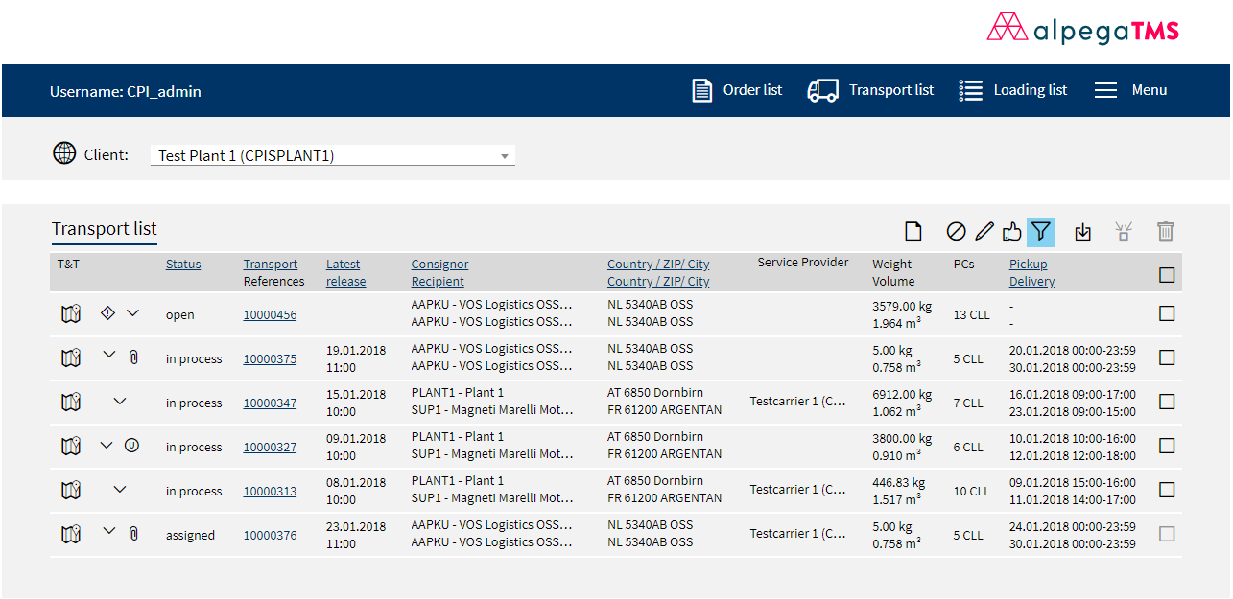The height and width of the screenshot is (599, 1233).
Task: Switch to the Order list view
Action: (x=737, y=90)
